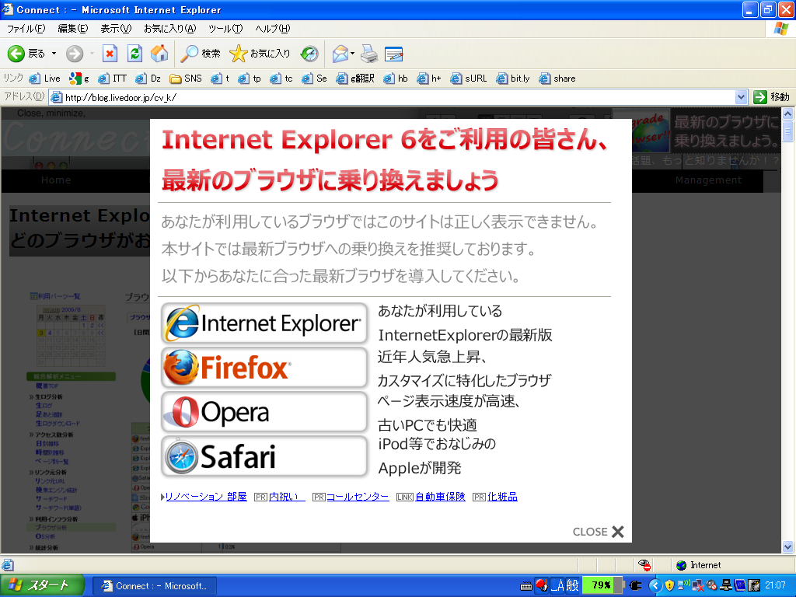Screen dimensions: 796x597
Task: Open the hb bookmark in the links bar
Action: coord(396,79)
